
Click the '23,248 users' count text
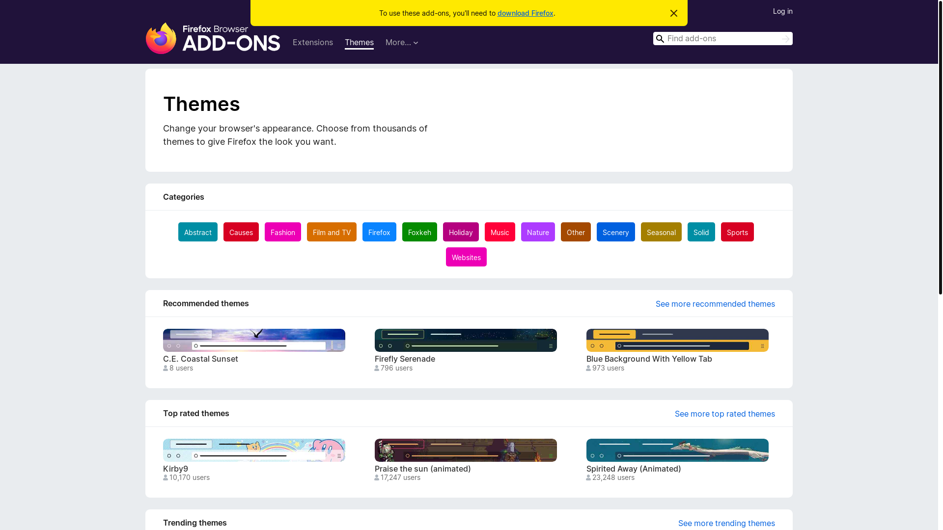tap(613, 477)
